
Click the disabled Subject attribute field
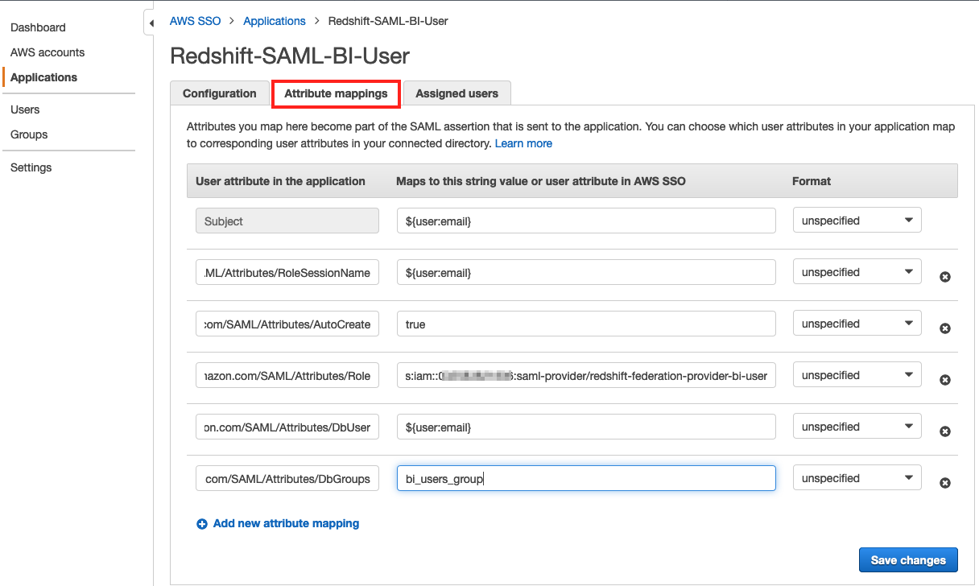click(287, 221)
